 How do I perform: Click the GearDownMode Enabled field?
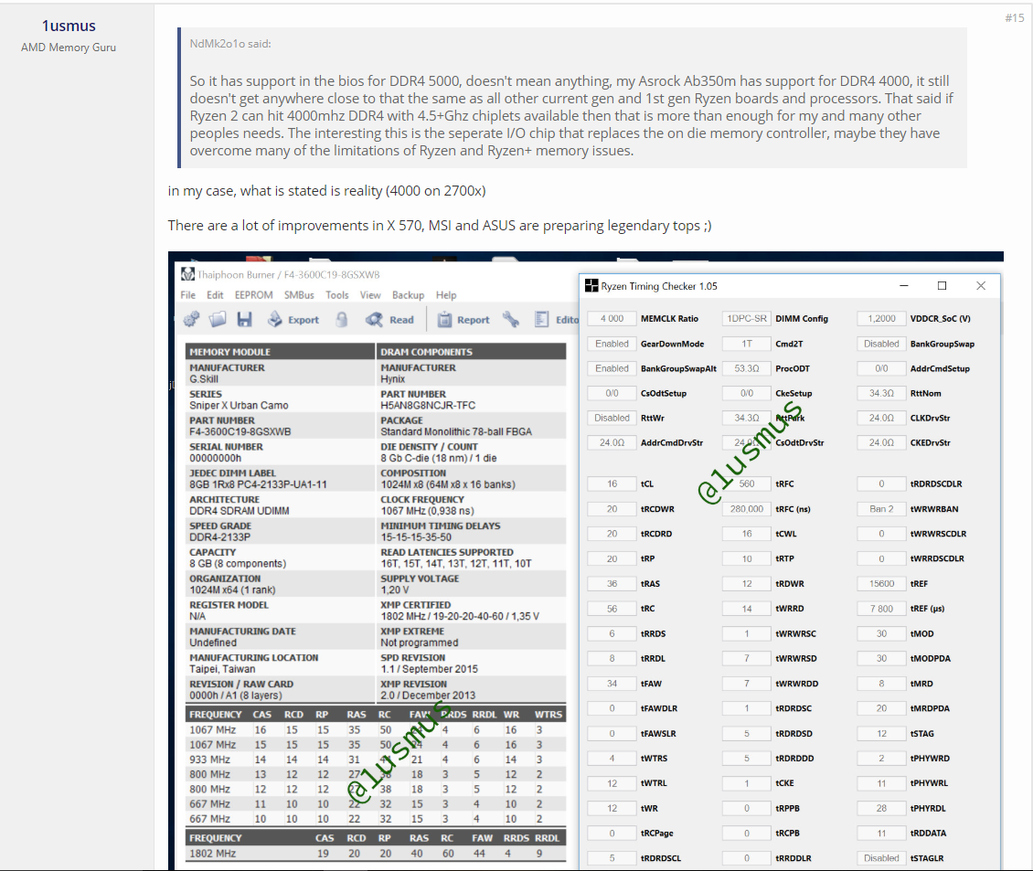[612, 344]
